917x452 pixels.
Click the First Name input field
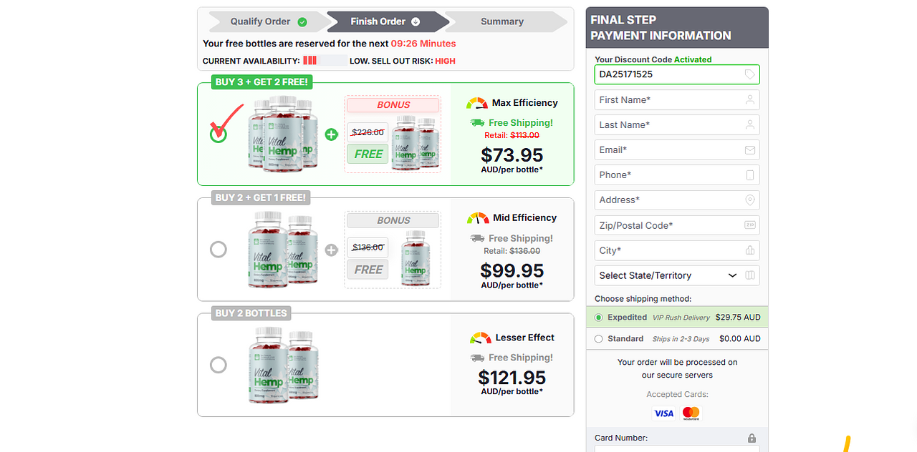point(677,100)
